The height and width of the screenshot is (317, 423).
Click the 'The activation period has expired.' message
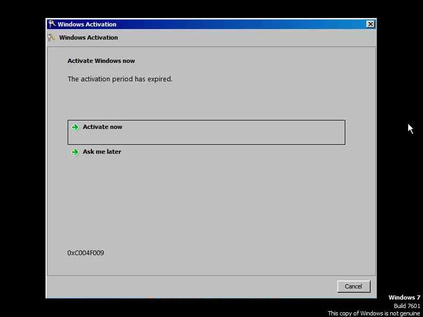pos(120,79)
